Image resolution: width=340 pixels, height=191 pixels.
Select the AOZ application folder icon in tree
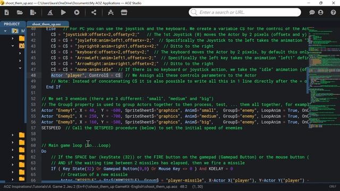coord(22,46)
